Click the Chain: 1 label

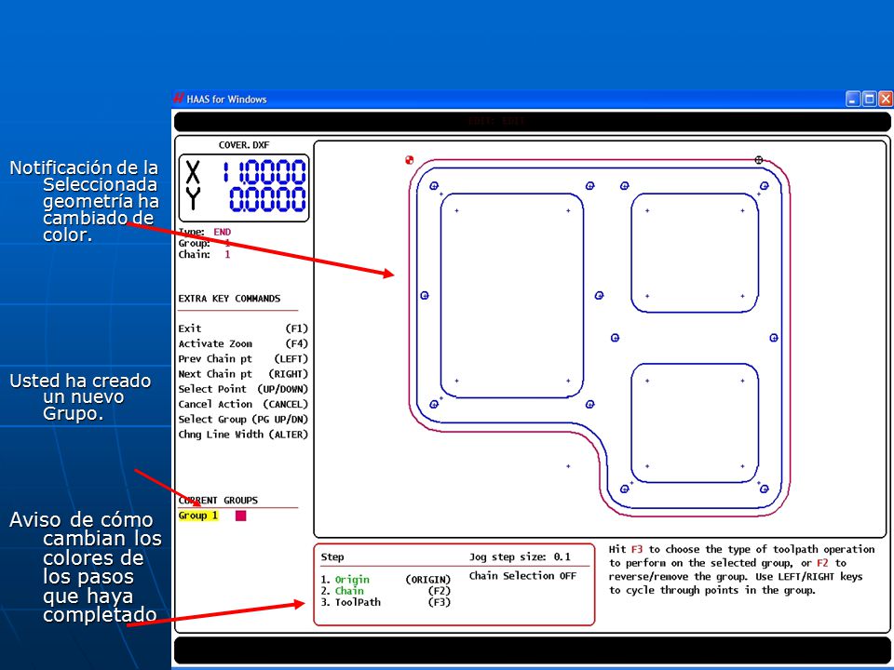(205, 255)
